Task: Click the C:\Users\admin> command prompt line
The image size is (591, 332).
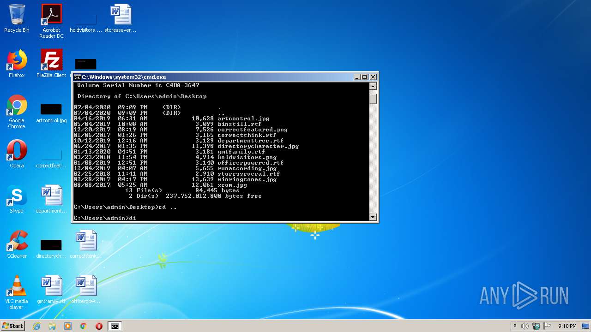Action: pyautogui.click(x=105, y=218)
